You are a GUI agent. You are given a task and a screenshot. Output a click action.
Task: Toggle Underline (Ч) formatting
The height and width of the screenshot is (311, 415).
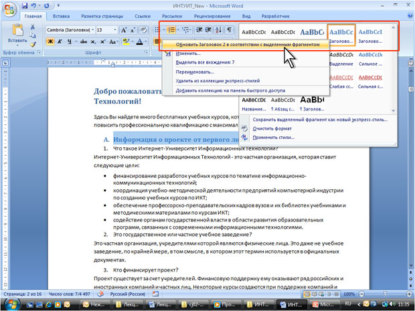[70, 41]
